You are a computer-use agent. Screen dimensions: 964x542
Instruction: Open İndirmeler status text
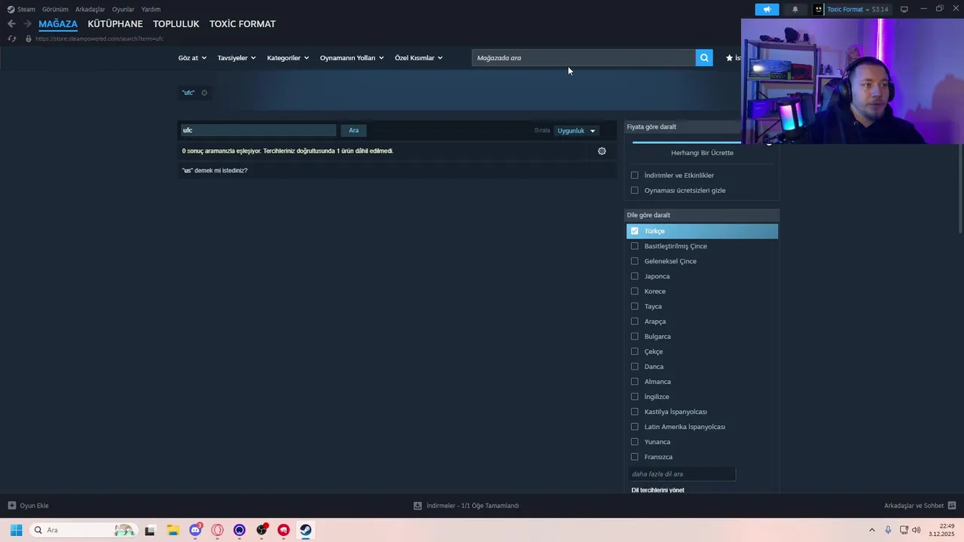473,506
